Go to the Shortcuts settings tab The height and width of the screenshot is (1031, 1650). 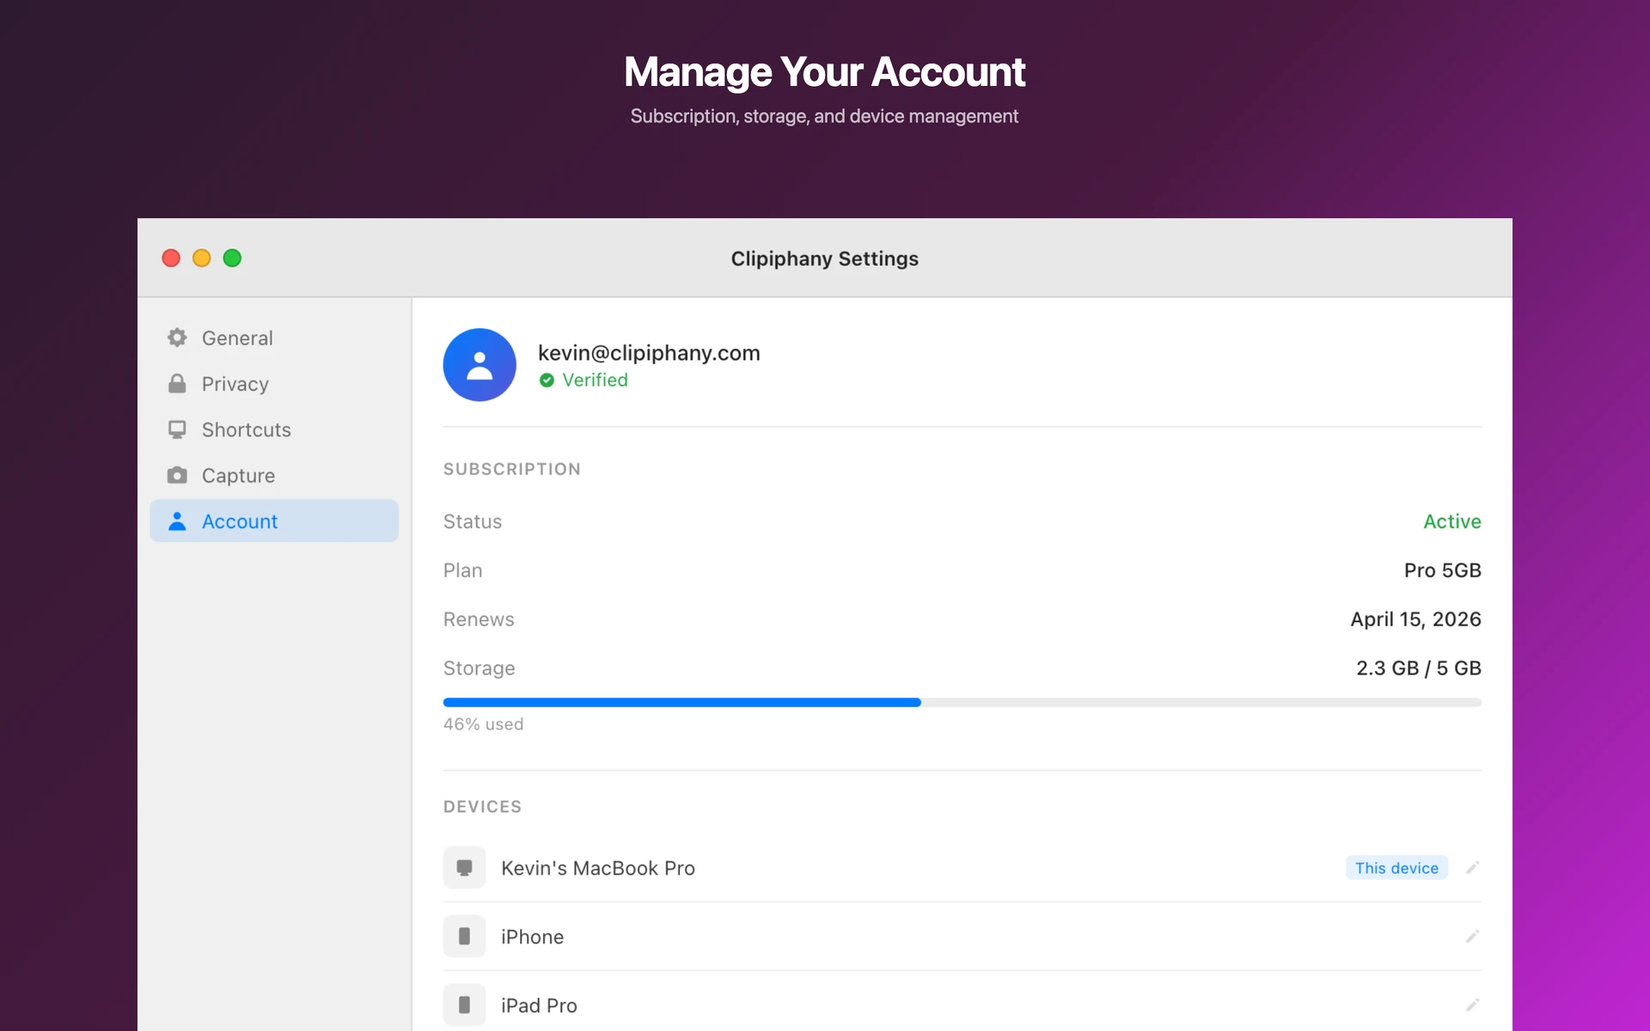tap(274, 430)
